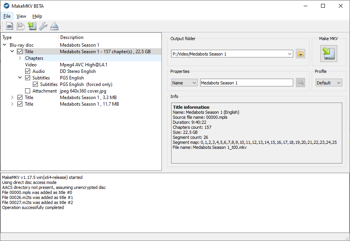Click 'Duration: 9:40:22' in Info panel
Viewport: 350px width, 241px height.
tap(189, 122)
